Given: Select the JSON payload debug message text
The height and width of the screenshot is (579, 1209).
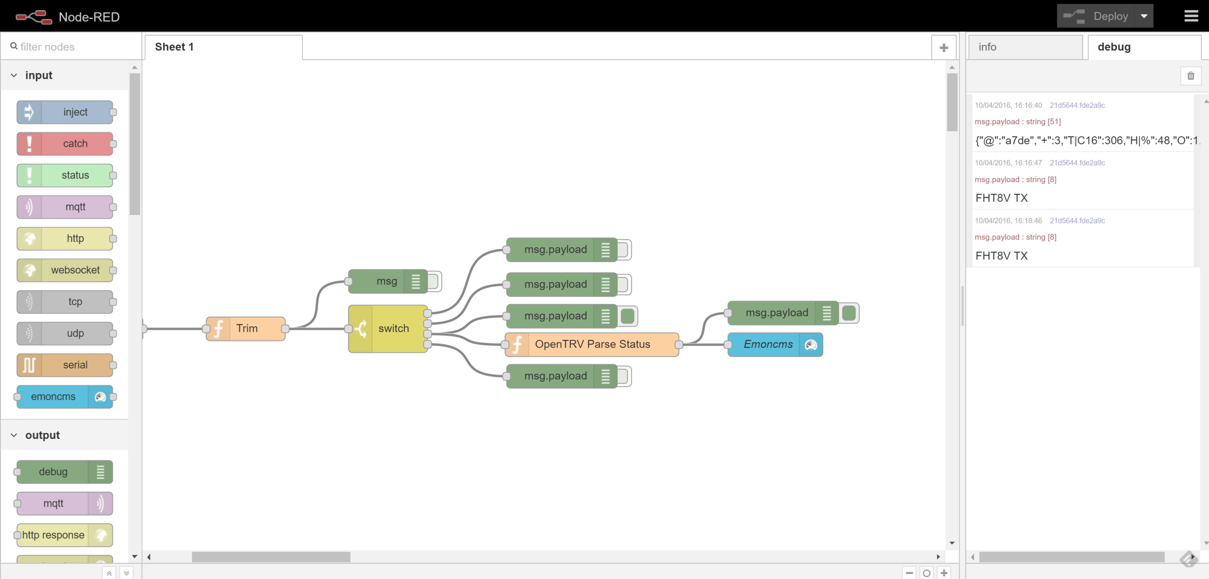Looking at the screenshot, I should [1088, 141].
